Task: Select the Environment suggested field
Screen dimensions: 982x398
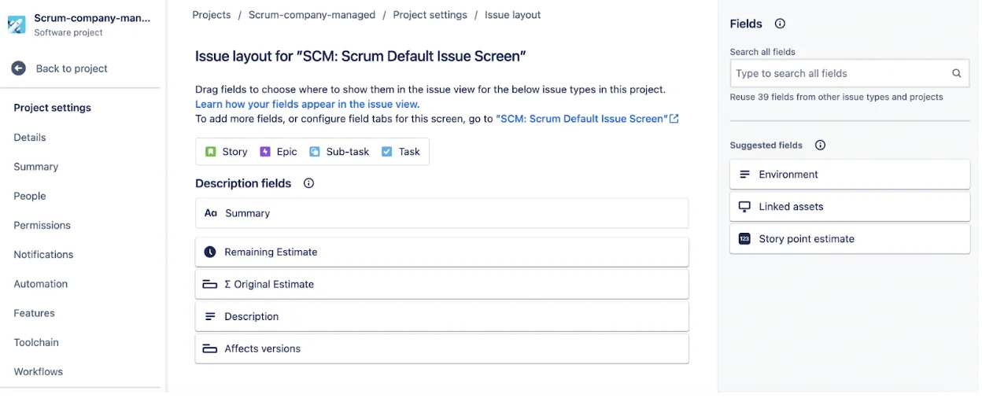Action: [x=850, y=175]
